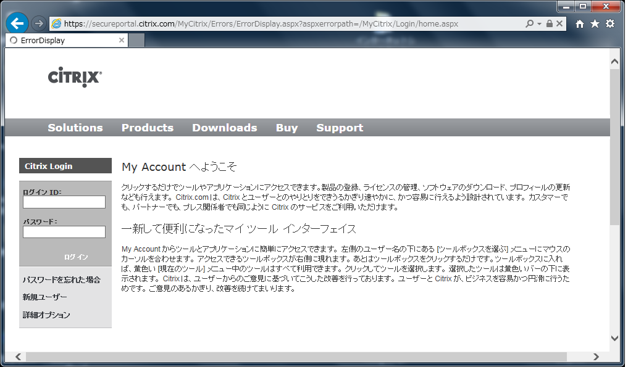The width and height of the screenshot is (628, 367).
Task: Open browser Tools via the gear icon
Action: [609, 23]
